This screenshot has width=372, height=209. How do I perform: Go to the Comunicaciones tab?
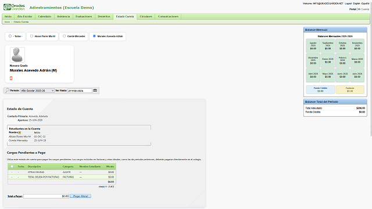click(x=168, y=16)
